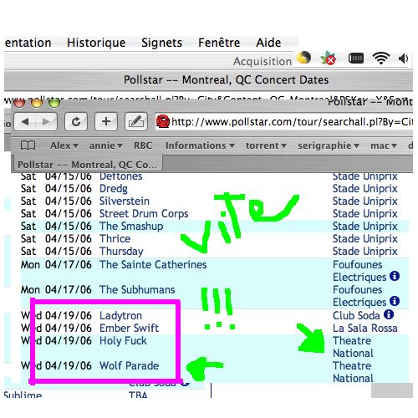Viewport: 418px width, 418px height.
Task: Click the red site icon in address bar
Action: 163,121
